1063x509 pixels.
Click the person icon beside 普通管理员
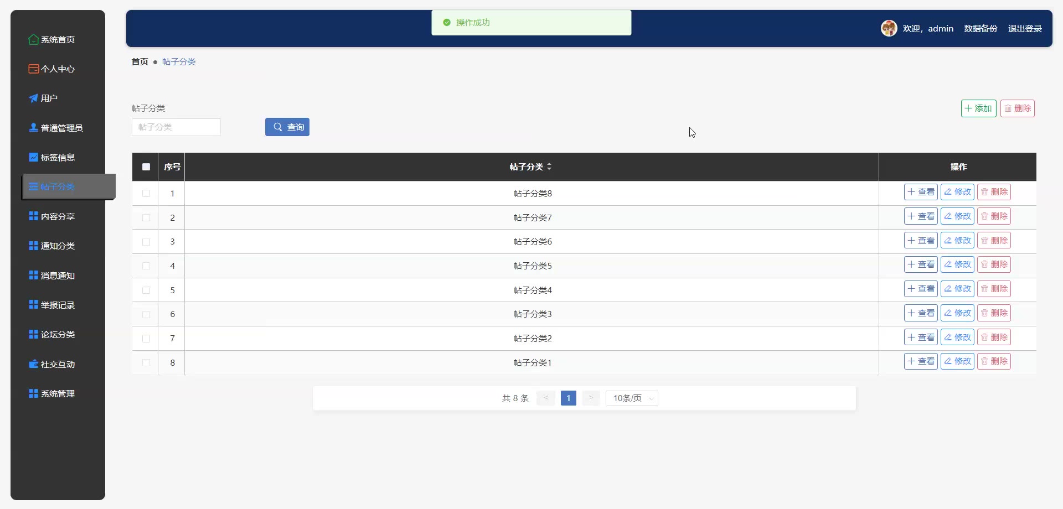click(x=34, y=127)
